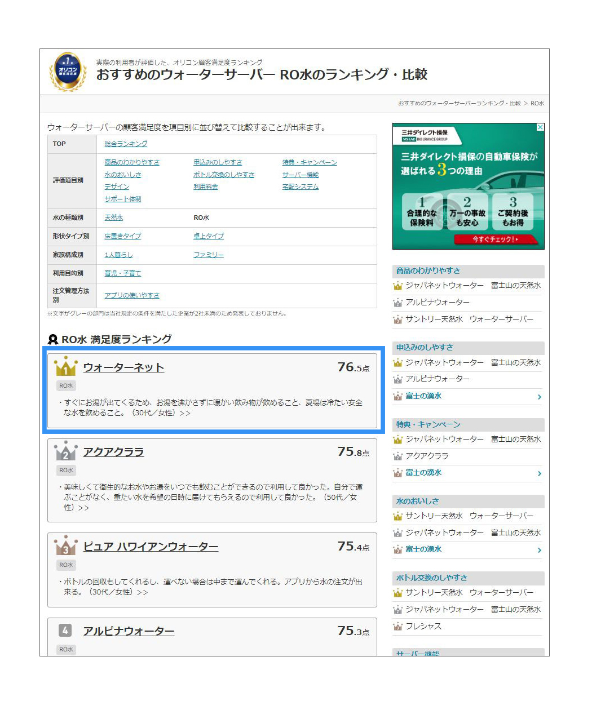Click the award ribbon icon next to RO水 満足度ランキング
Image resolution: width=592 pixels, height=710 pixels.
(x=53, y=339)
